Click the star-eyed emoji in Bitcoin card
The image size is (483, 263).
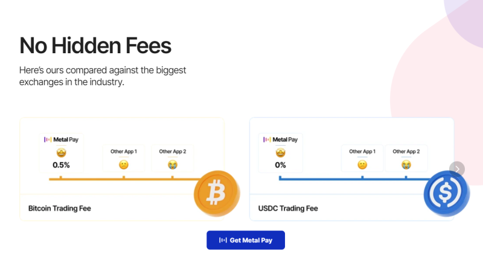pos(62,152)
